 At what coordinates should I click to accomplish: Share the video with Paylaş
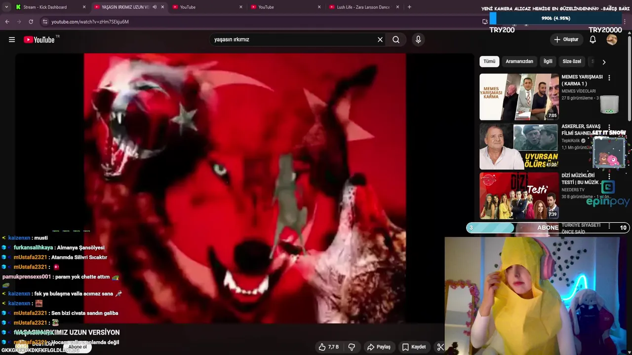[379, 347]
